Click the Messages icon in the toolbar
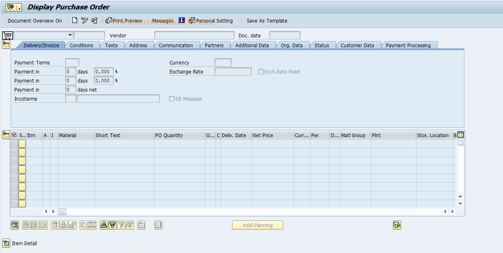Screen dimensions: 503x253 click(x=163, y=21)
